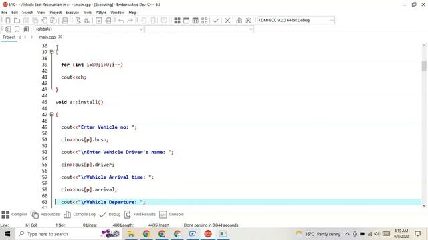428x240 pixels.
Task: Close the main.cpp tab
Action: point(60,37)
